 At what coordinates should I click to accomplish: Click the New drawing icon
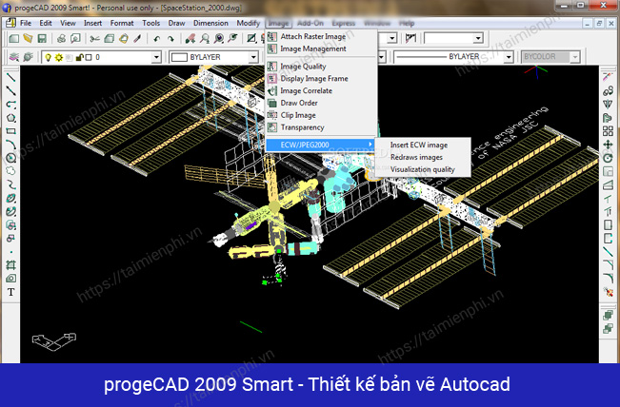(14, 38)
